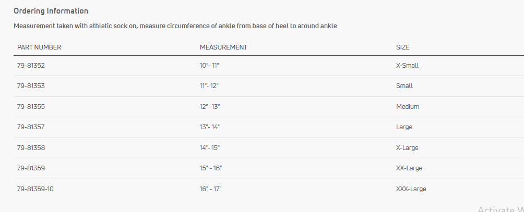Image resolution: width=524 pixels, height=212 pixels.
Task: Click the XX-Large size cell
Action: point(409,168)
